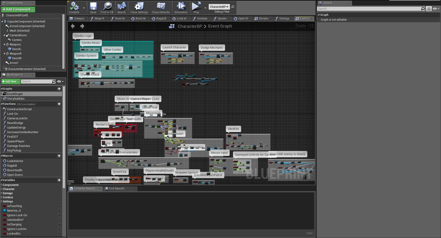441x238 pixels.
Task: Open Class Defaults
Action: point(160,6)
